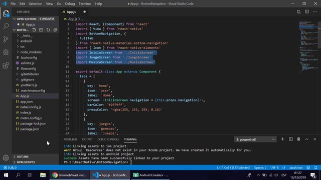Viewport: 321px width, 180px height.
Task: Switch to the Output panel tab
Action: 87,139
